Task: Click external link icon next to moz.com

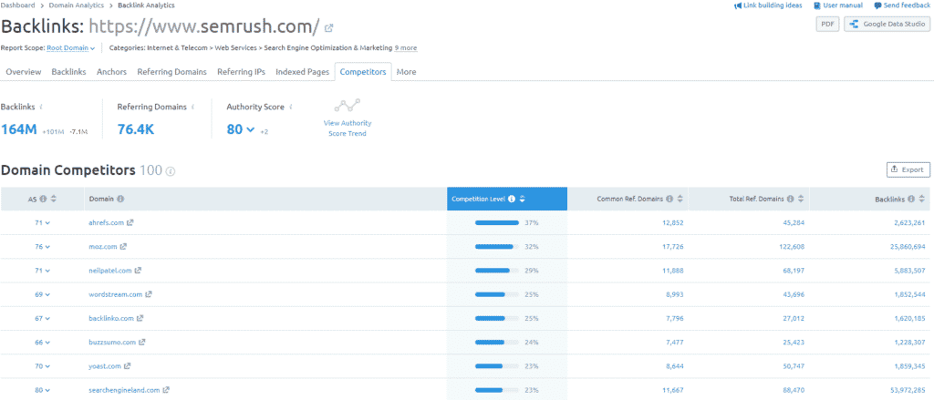Action: click(x=124, y=246)
